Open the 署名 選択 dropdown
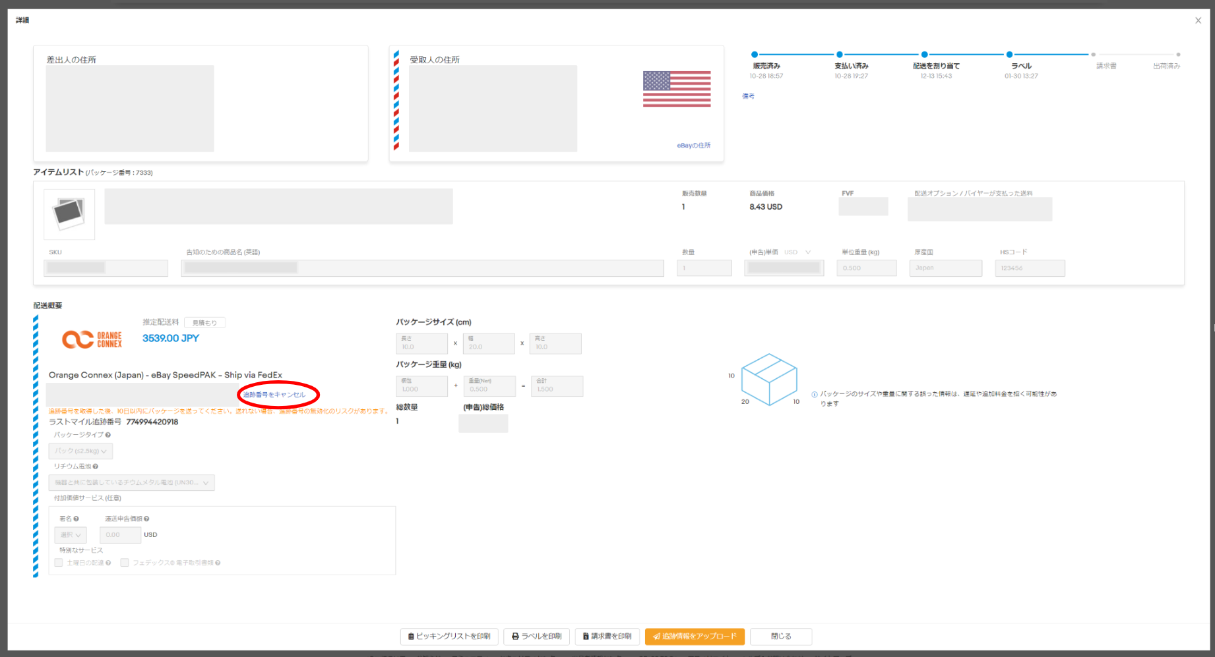 click(70, 535)
